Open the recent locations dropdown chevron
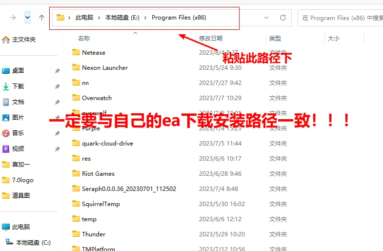The width and height of the screenshot is (383, 251). click(x=27, y=18)
